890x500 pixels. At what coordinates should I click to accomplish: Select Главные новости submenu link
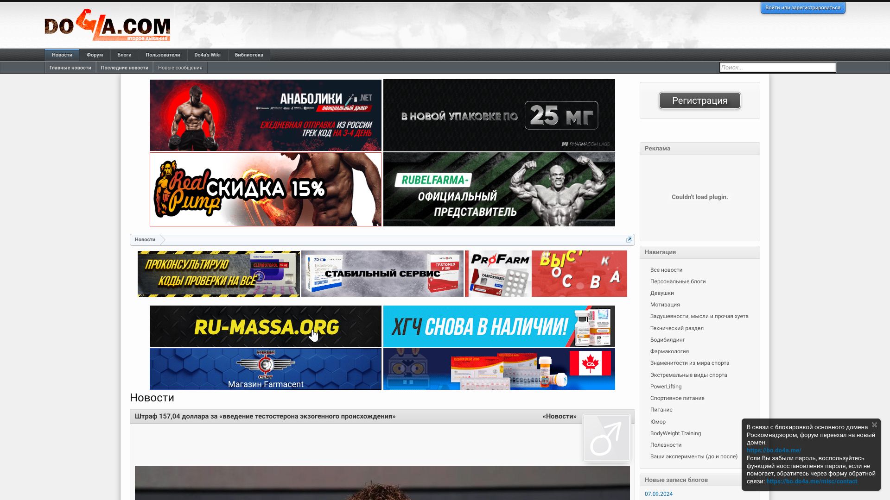[x=70, y=68]
